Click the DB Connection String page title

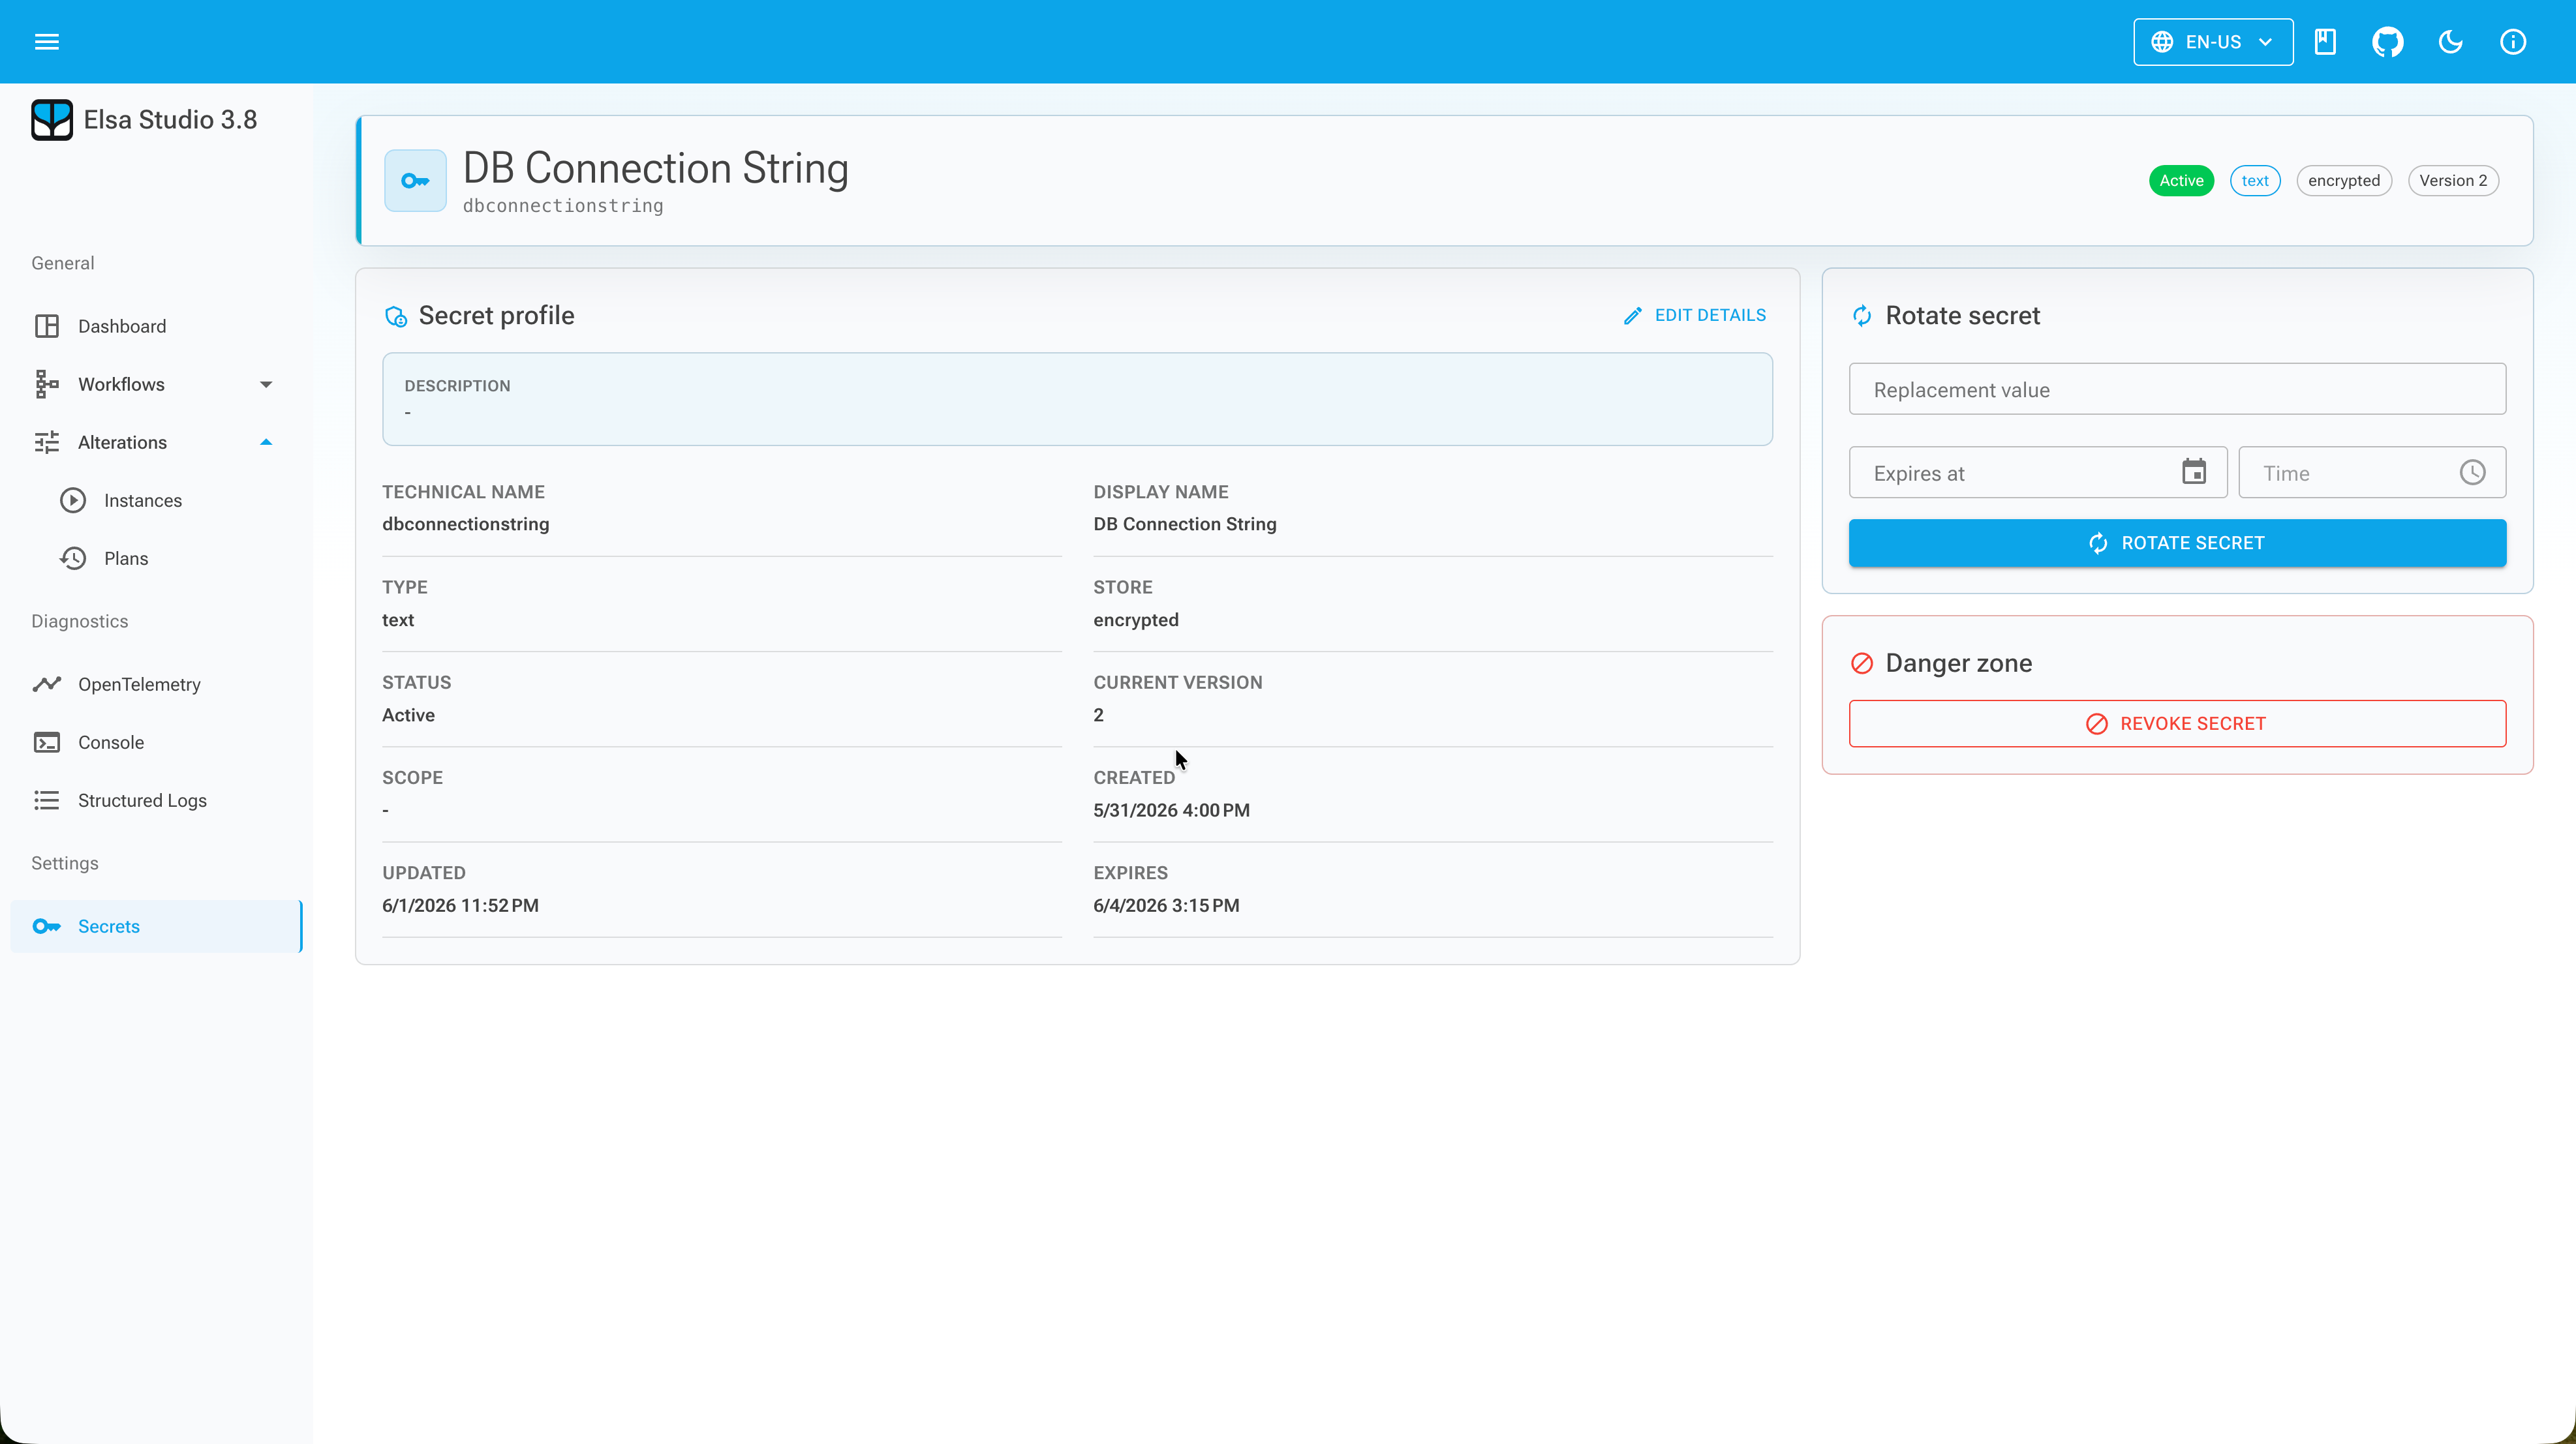pyautogui.click(x=655, y=168)
